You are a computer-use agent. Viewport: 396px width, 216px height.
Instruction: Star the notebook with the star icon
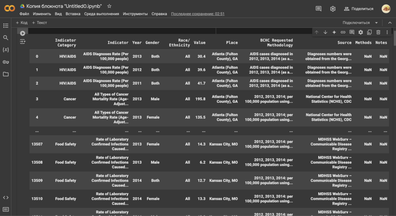coord(109,6)
